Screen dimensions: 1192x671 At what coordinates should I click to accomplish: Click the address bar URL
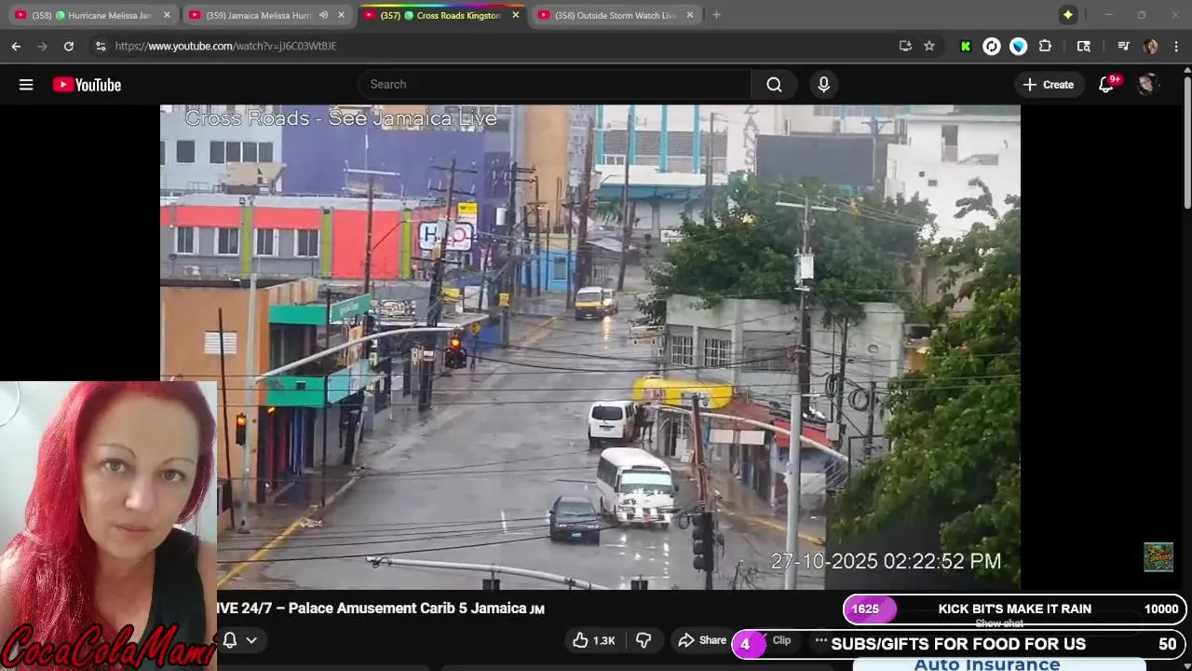(225, 46)
